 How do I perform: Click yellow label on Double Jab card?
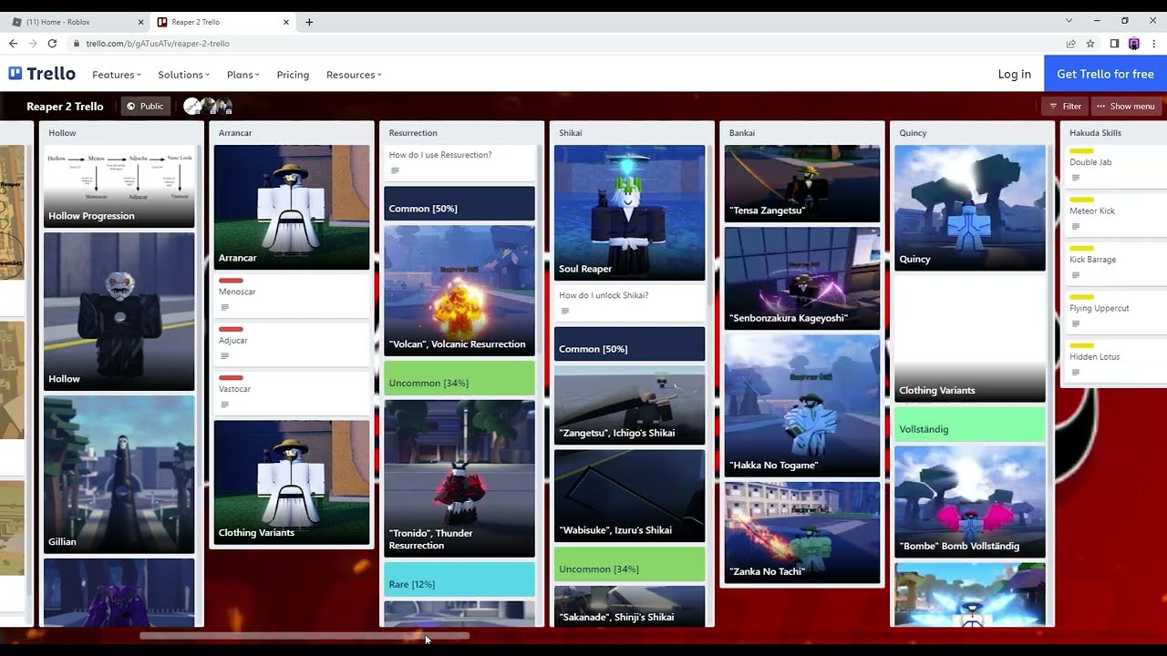(x=1081, y=150)
